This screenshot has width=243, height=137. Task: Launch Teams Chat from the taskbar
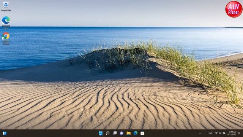(x=121, y=133)
